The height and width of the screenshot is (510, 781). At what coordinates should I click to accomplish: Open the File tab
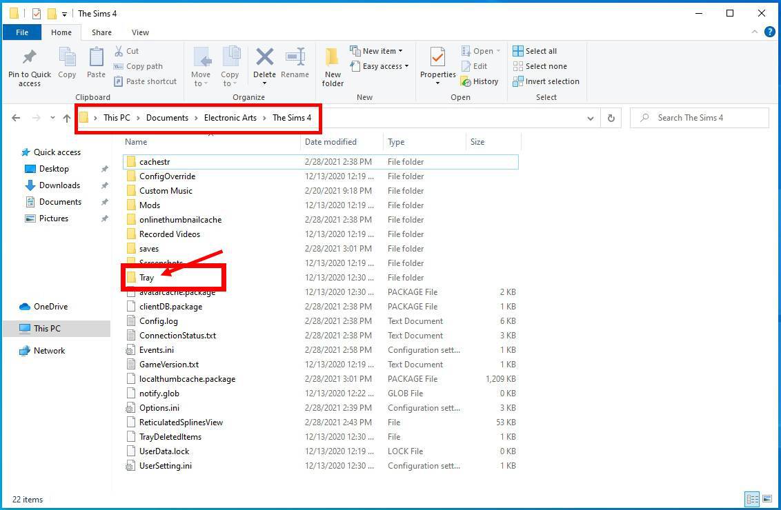click(x=22, y=32)
